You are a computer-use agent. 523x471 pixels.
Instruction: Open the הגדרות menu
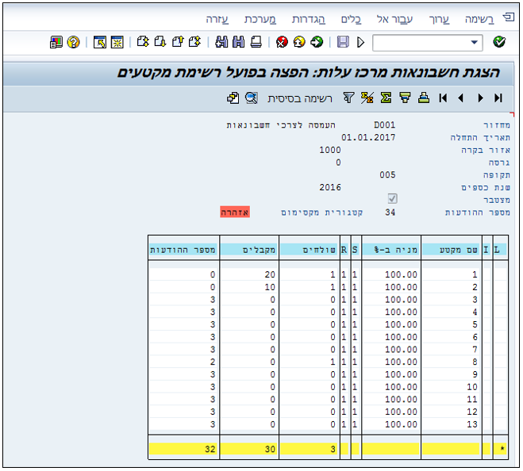coord(309,19)
